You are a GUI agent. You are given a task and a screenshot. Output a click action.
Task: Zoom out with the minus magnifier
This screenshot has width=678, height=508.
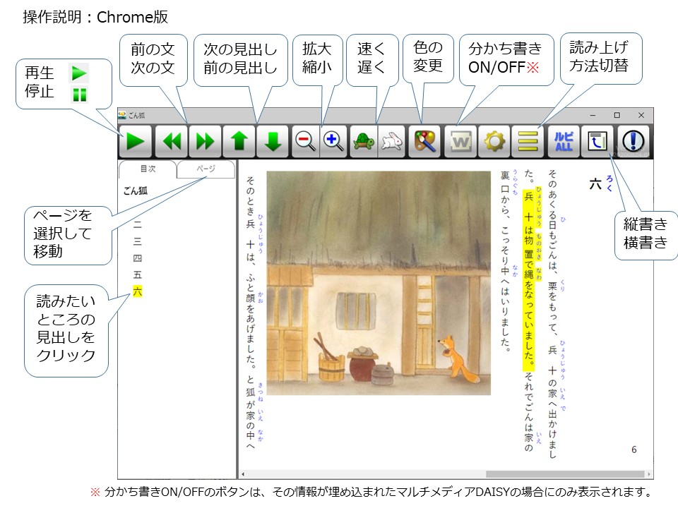306,142
